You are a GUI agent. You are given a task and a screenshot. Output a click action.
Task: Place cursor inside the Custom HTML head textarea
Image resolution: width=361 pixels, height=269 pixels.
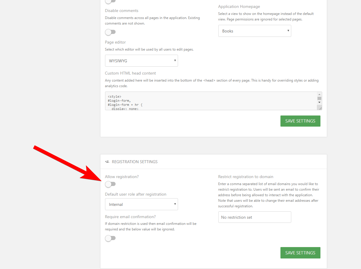tap(204, 101)
